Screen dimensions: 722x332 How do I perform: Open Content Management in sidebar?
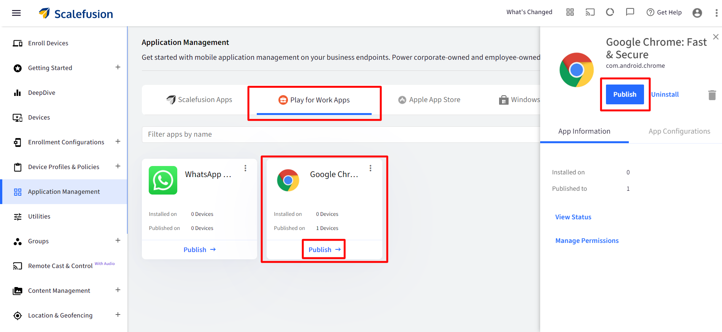[x=59, y=290]
